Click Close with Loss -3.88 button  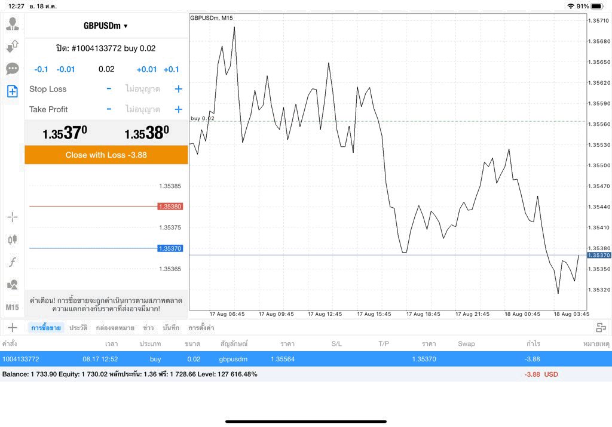(x=106, y=155)
